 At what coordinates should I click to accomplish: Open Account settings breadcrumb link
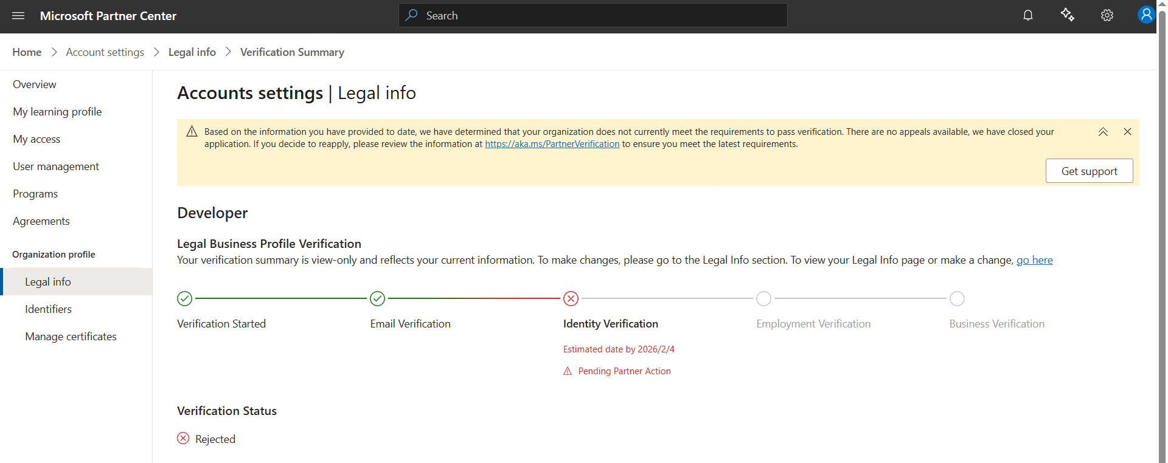point(105,52)
